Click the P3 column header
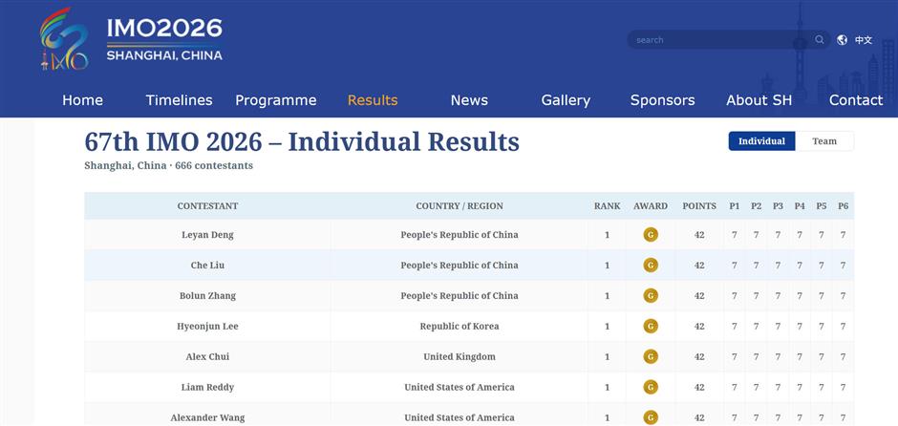Screen dimensions: 898x426 tap(778, 206)
